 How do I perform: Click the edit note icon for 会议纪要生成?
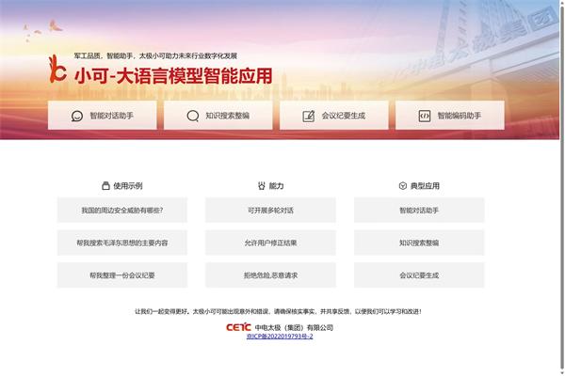coord(309,116)
